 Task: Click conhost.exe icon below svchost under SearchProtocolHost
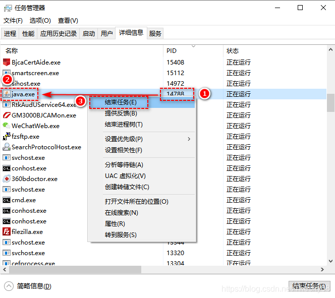click(x=7, y=168)
